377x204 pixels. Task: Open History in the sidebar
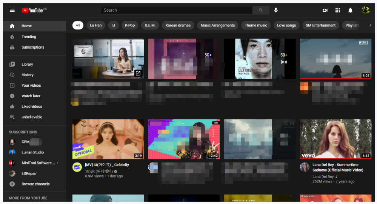click(x=35, y=75)
